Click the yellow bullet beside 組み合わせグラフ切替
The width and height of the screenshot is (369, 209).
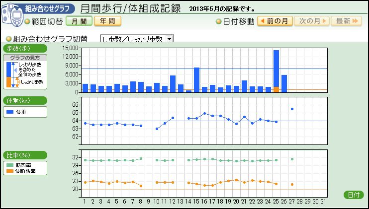pyautogui.click(x=9, y=38)
